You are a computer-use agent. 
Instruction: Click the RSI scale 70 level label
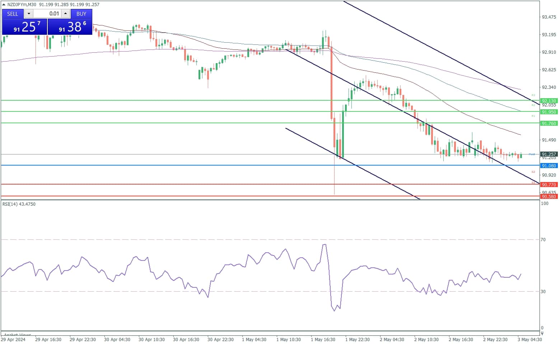tap(543, 240)
